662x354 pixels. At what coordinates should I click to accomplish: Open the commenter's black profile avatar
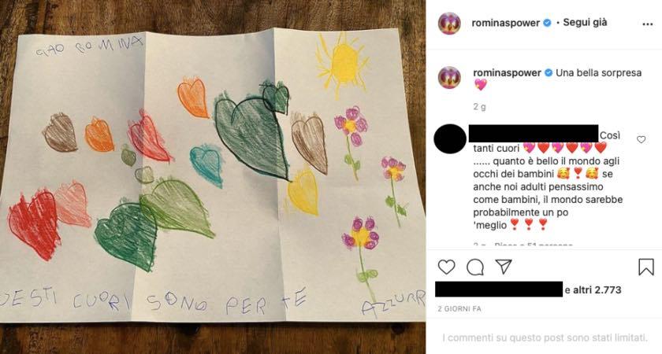(450, 139)
